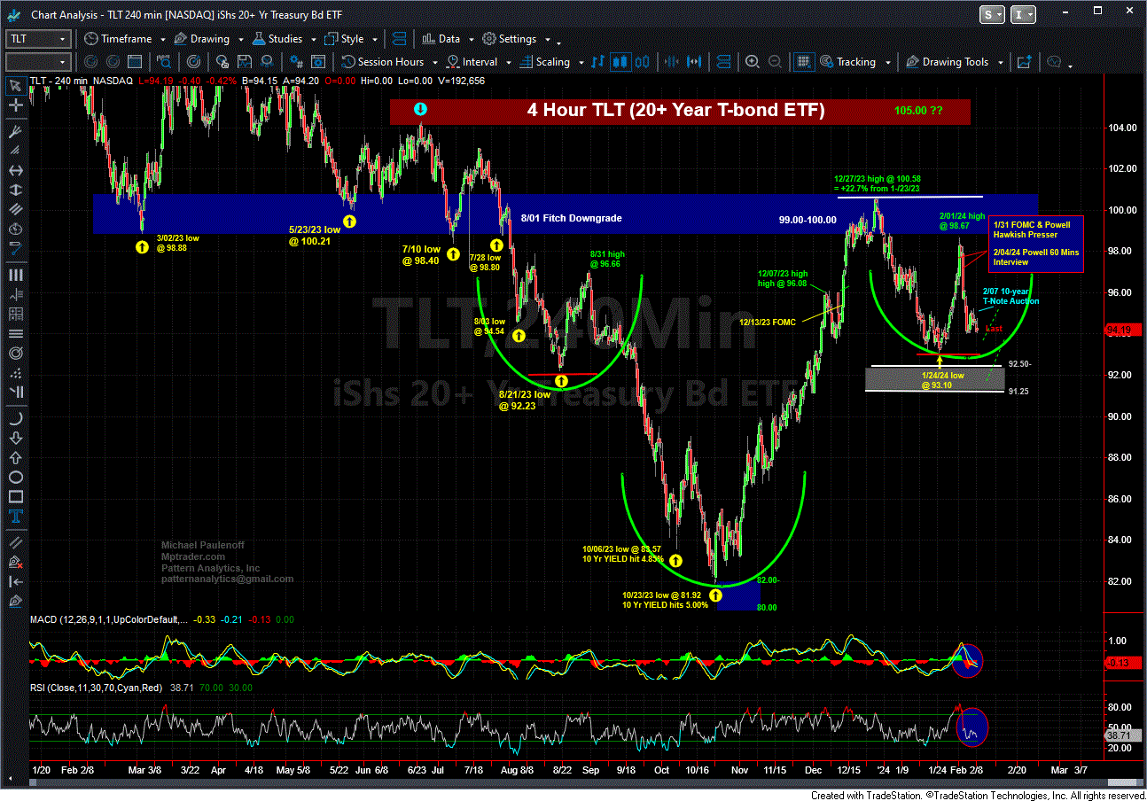Open the Data menu
This screenshot has width=1147, height=801.
pos(441,39)
